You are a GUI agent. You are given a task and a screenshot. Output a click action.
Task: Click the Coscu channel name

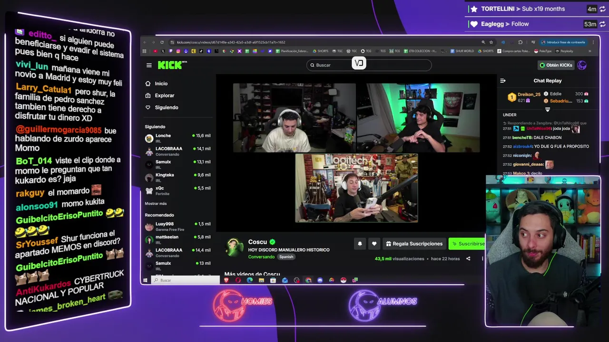257,242
